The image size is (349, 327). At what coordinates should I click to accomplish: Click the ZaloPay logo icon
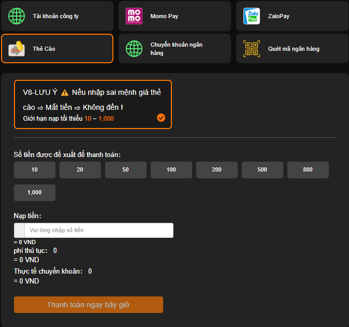pyautogui.click(x=252, y=16)
